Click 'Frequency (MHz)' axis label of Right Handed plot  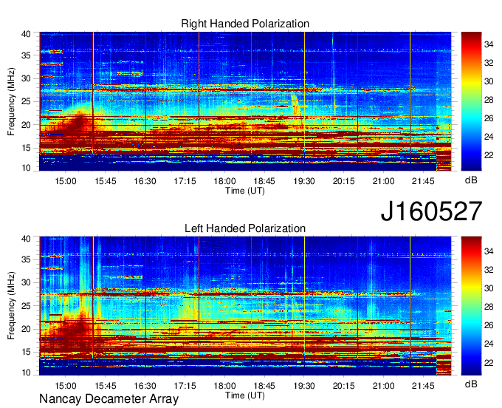click(11, 101)
